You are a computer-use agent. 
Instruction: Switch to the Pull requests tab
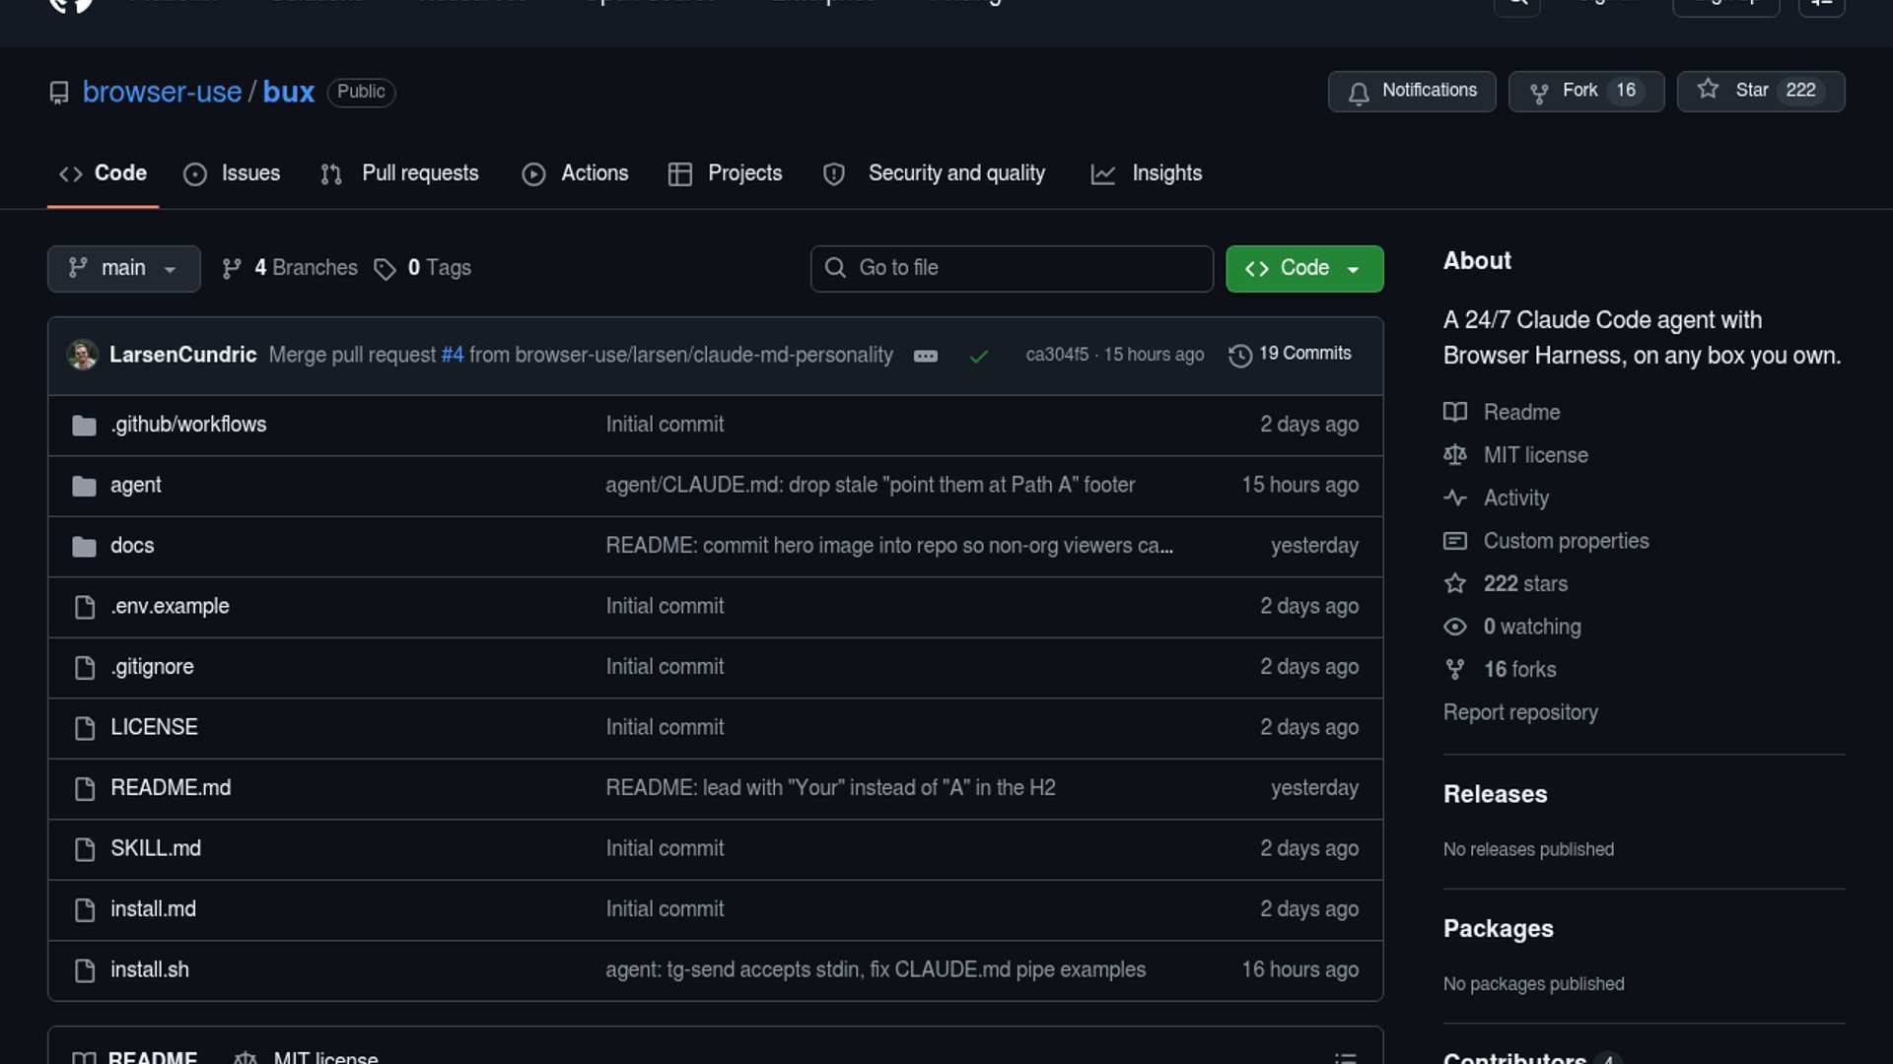pyautogui.click(x=400, y=173)
